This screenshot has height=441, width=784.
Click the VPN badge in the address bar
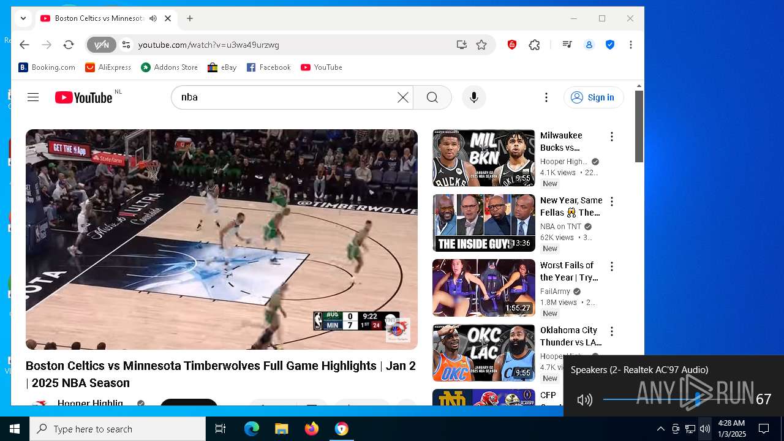point(101,45)
